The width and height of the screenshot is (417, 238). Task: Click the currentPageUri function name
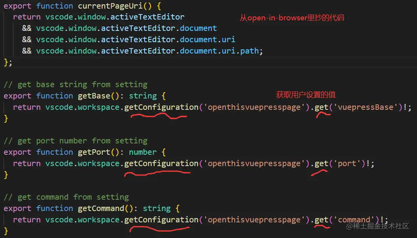tap(110, 6)
